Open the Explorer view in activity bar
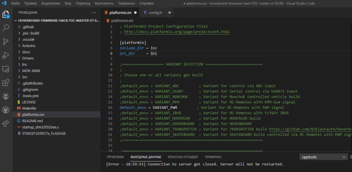Viewport: 352px width, 172px height. pos(6,14)
